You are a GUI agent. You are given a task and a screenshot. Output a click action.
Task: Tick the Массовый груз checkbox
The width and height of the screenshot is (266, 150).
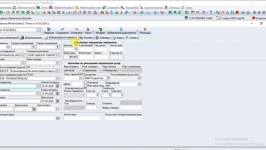pos(85,86)
